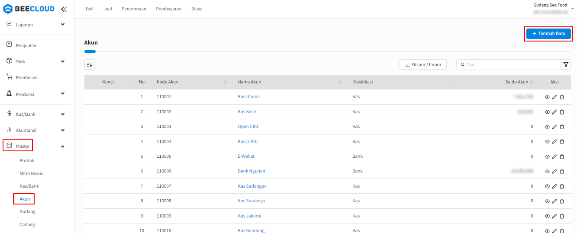Edit Kas Utama with pencil icon
The height and width of the screenshot is (233, 577).
554,97
